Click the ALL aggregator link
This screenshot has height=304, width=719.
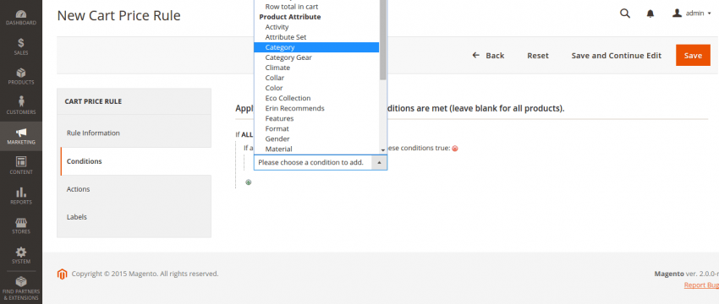(x=247, y=134)
